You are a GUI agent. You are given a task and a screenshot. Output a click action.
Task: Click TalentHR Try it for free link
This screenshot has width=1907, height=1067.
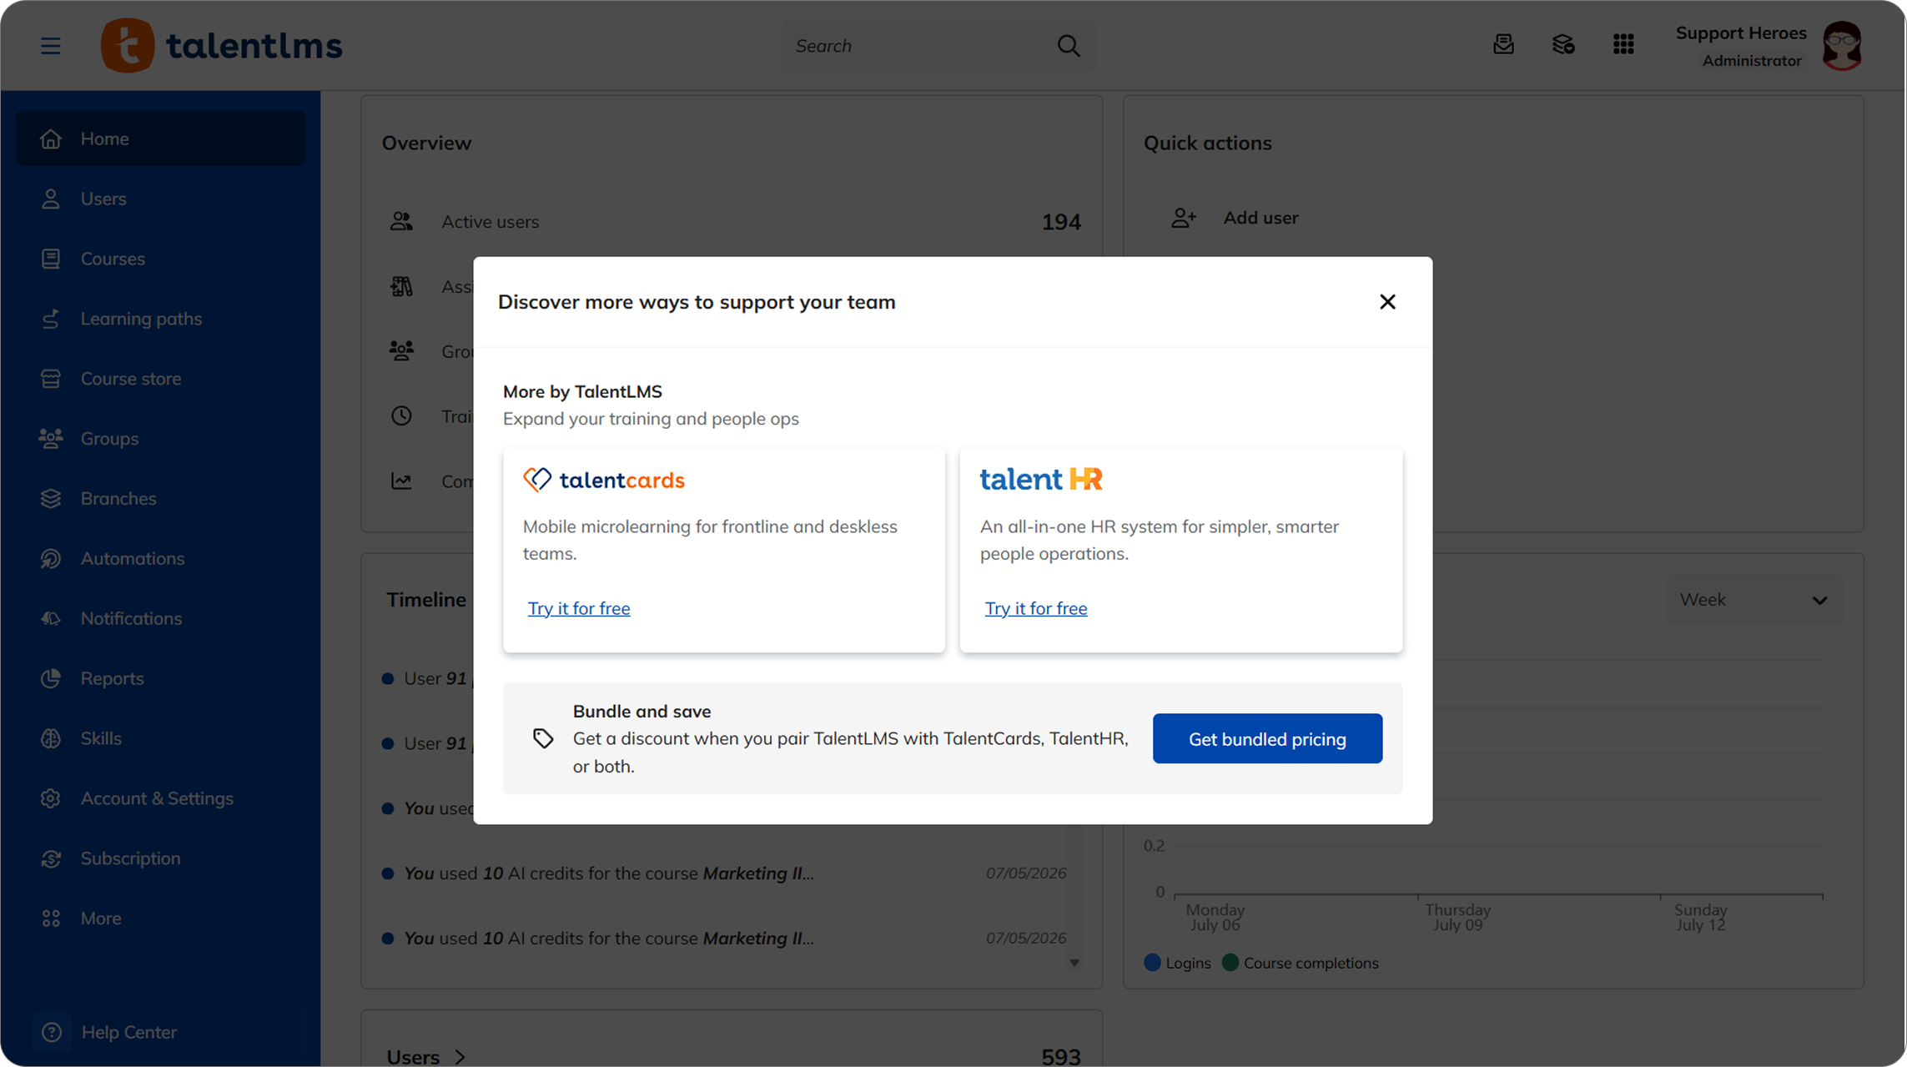click(1036, 608)
